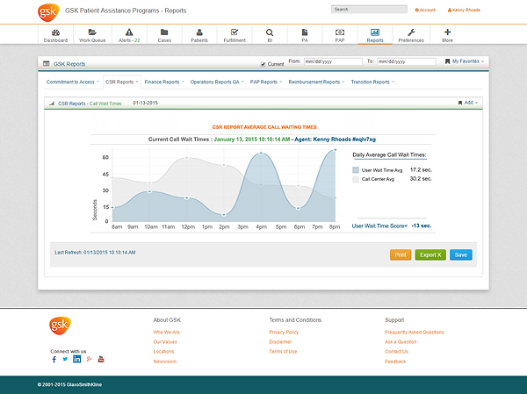Click the Call Center Avg legend swatch
The height and width of the screenshot is (394, 527).
pyautogui.click(x=356, y=179)
